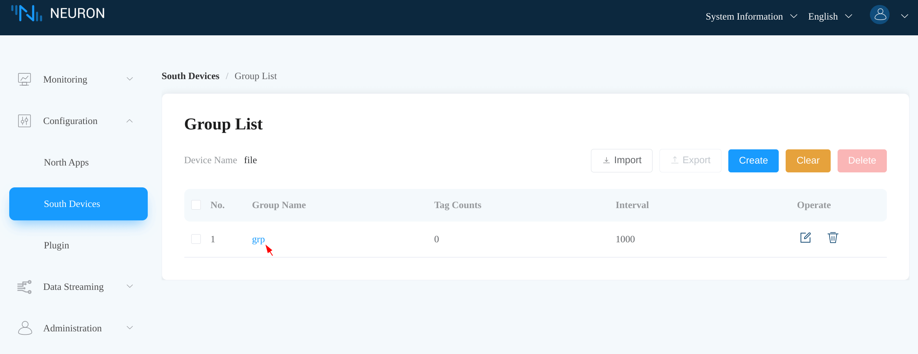Click the Administration person icon

click(25, 328)
